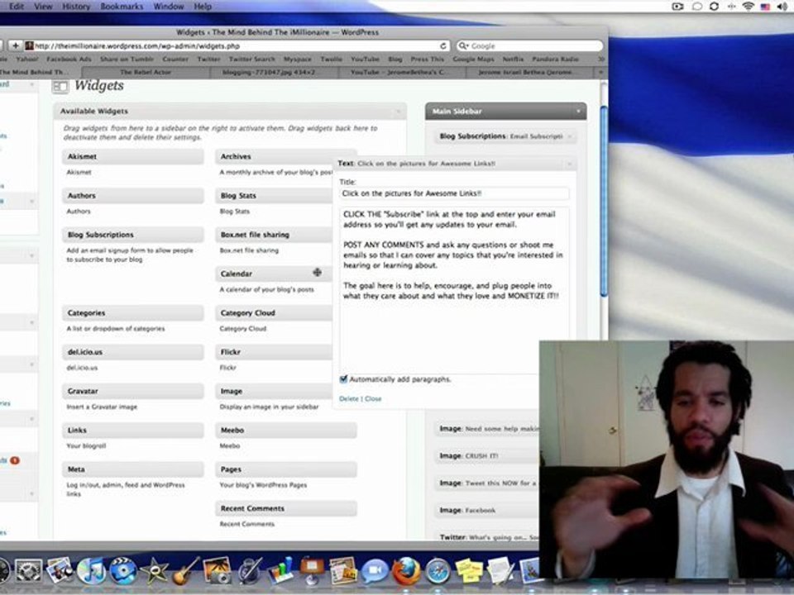Expand the Image Tweet this NOW widget

[x=487, y=483]
